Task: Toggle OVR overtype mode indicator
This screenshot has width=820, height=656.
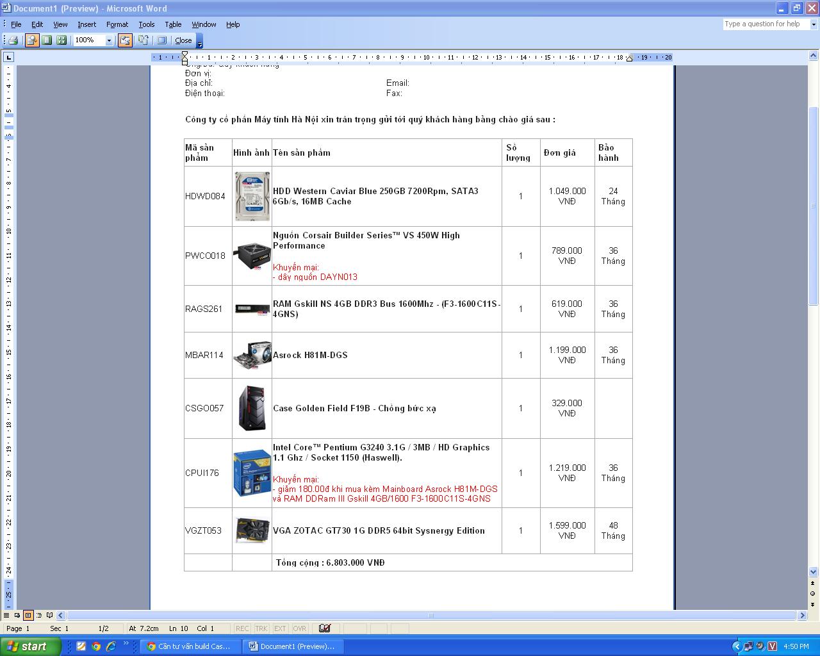Action: pos(299,628)
